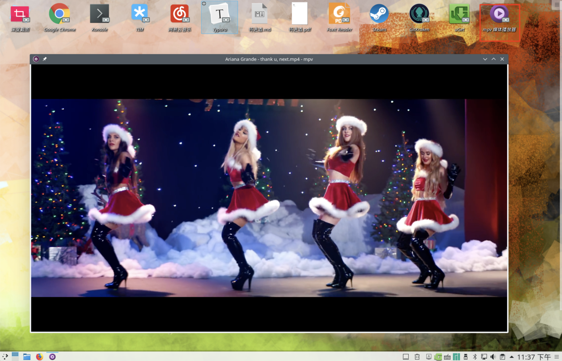
Task: Open the desktop toolbox menu at top-right corner
Action: (557, 5)
